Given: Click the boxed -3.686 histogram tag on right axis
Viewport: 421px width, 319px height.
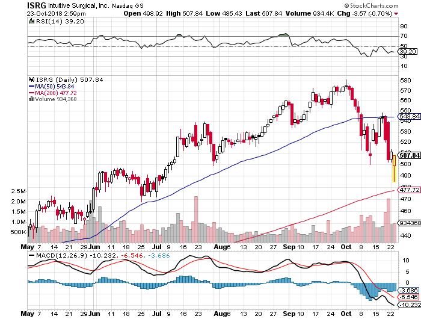Looking at the screenshot, I should click(408, 291).
